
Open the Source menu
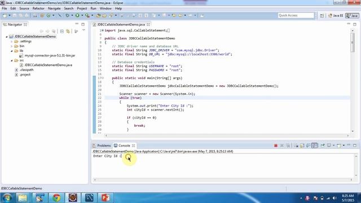click(x=24, y=8)
